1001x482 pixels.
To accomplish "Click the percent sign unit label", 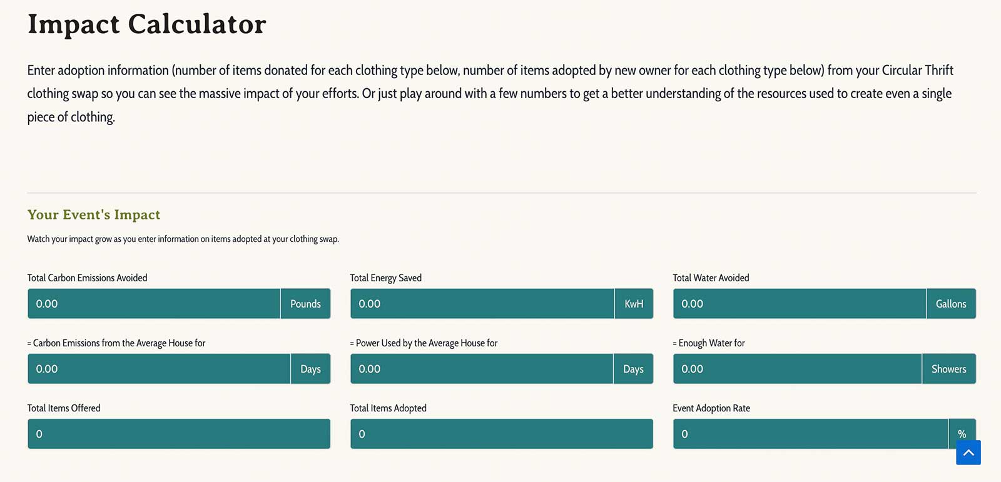I will pyautogui.click(x=962, y=434).
